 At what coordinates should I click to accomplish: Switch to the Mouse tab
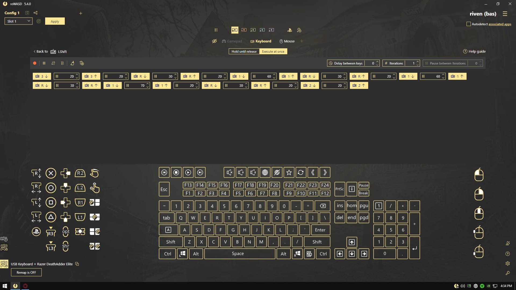(x=287, y=41)
